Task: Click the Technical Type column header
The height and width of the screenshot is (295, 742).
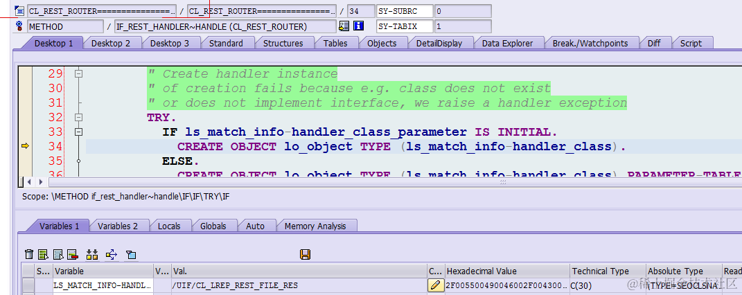Action: pyautogui.click(x=608, y=271)
